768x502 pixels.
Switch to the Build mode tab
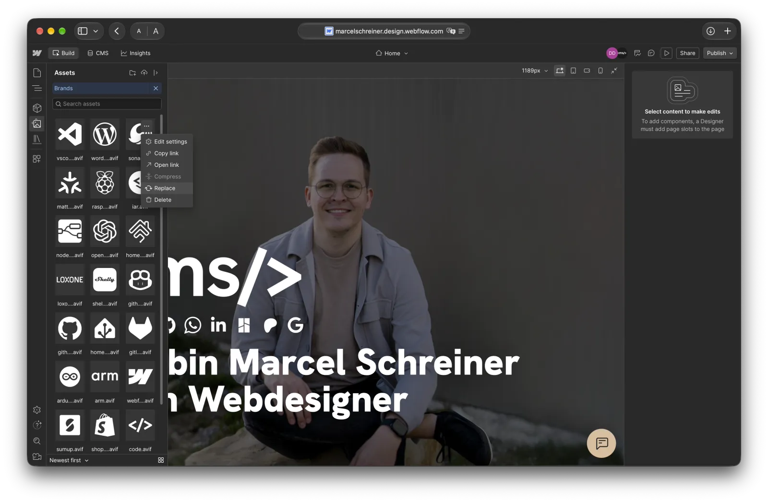(x=63, y=53)
